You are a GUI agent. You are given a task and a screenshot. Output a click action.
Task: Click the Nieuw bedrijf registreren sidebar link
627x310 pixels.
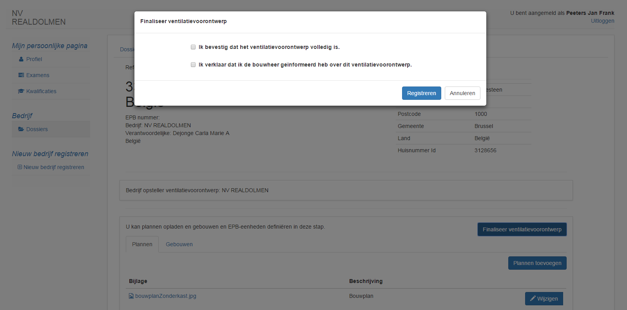(x=54, y=167)
